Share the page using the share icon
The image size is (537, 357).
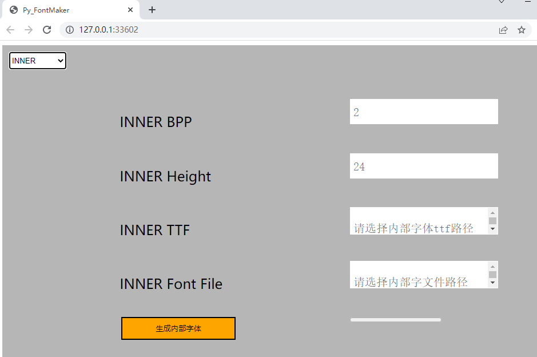503,30
